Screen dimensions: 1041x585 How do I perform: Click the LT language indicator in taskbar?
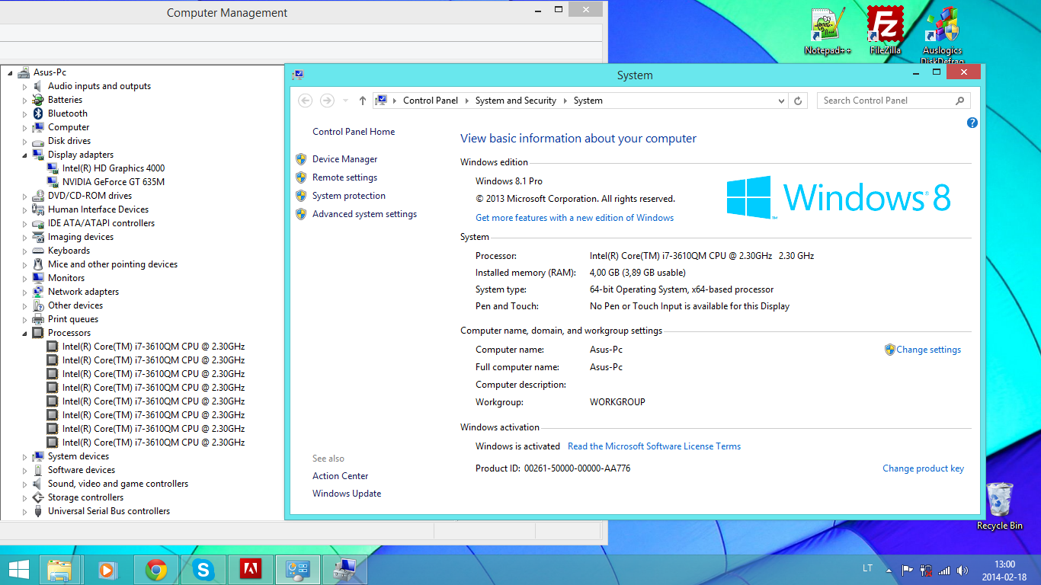pos(867,568)
